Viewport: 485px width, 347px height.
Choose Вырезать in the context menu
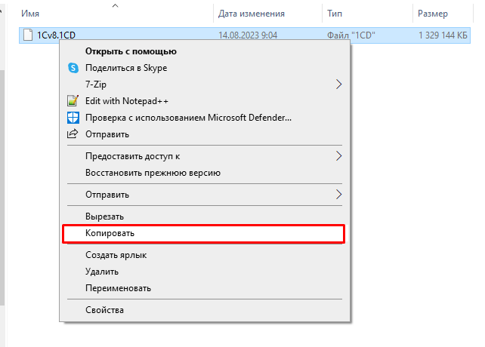click(x=105, y=216)
